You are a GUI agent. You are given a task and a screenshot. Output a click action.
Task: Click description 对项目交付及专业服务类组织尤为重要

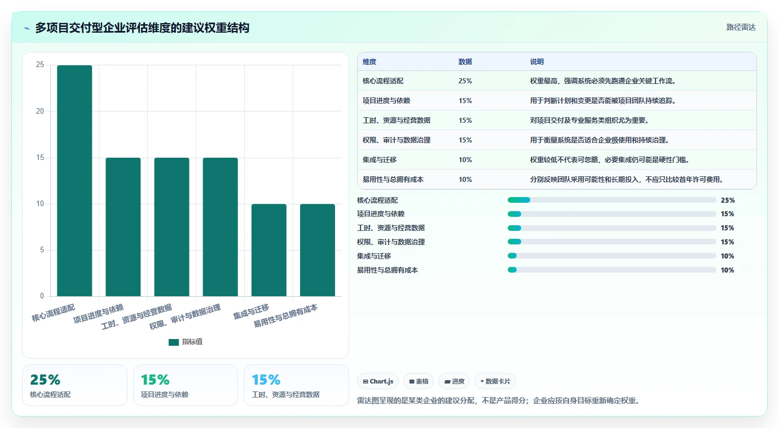(589, 121)
